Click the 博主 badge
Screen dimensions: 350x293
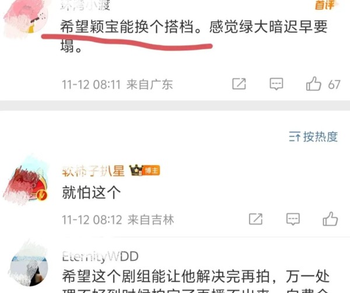151,171
